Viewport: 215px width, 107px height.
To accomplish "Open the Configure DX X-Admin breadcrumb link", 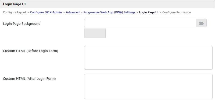I will (46, 12).
